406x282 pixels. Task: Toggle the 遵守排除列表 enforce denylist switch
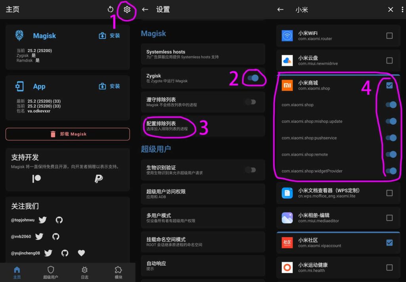point(251,102)
